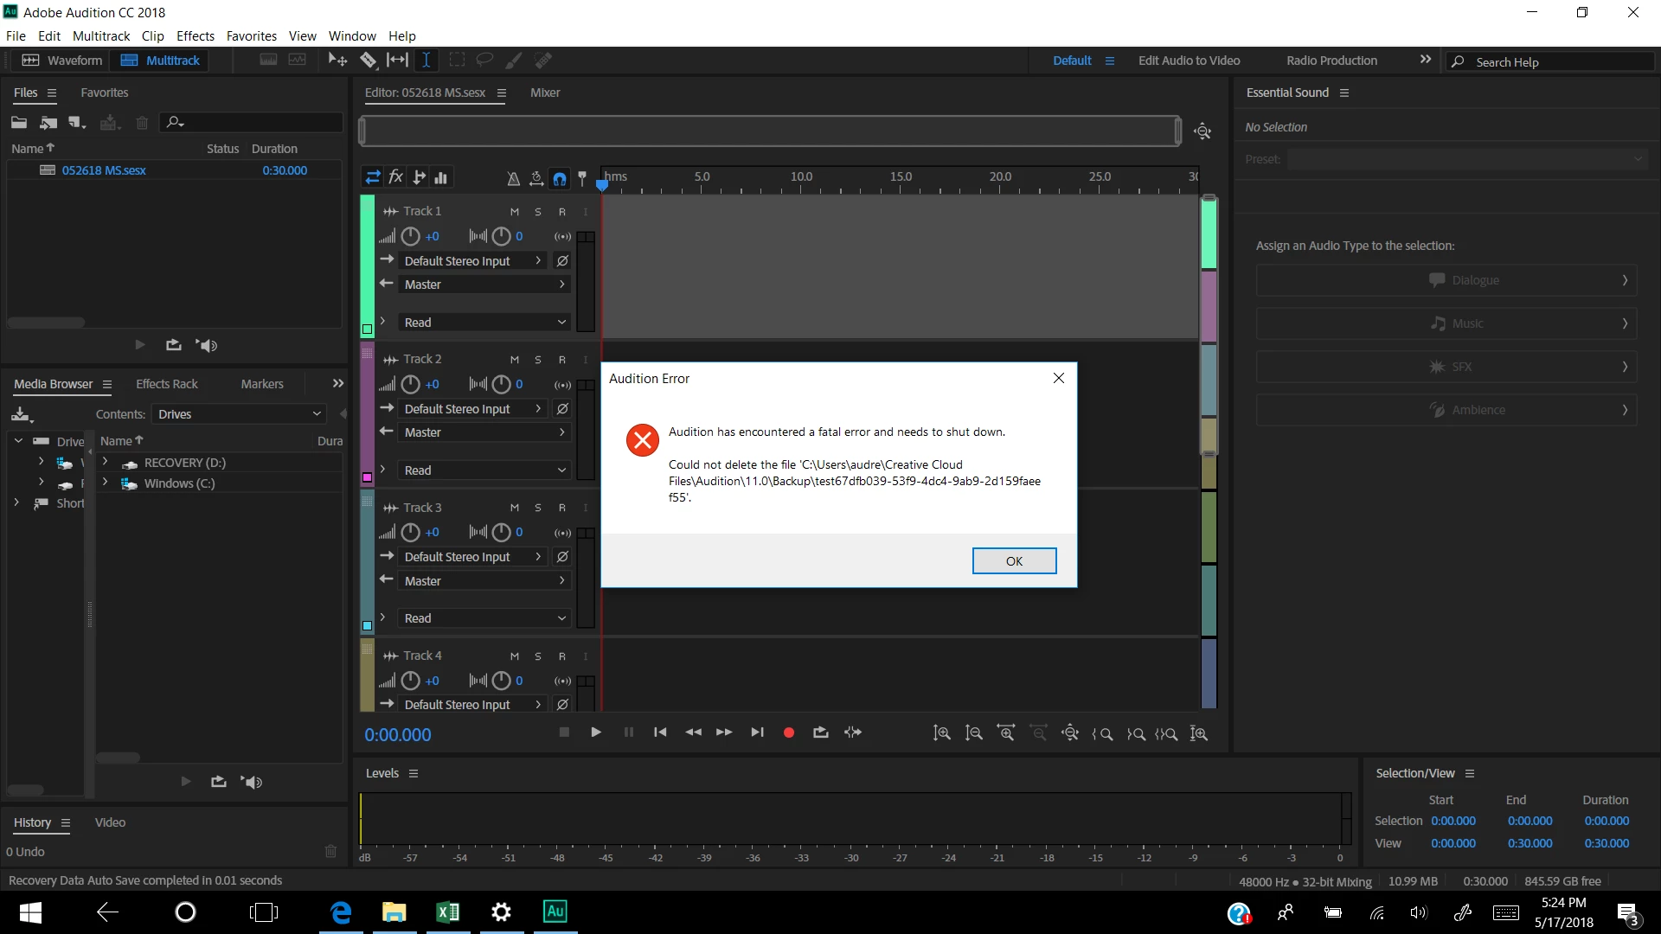Open the Multitrack menu
This screenshot has width=1661, height=934.
point(100,35)
